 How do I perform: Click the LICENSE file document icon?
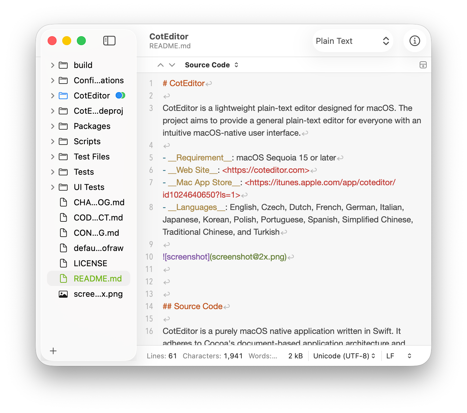[64, 263]
